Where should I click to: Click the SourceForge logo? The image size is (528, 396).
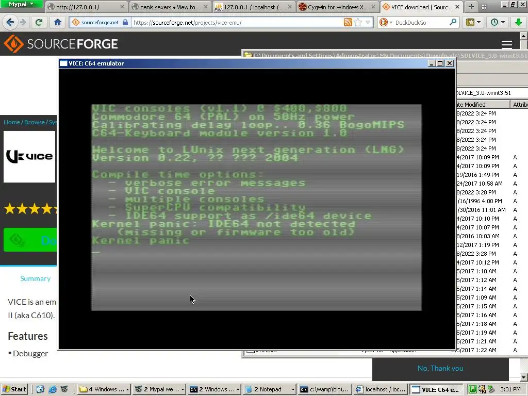click(61, 44)
